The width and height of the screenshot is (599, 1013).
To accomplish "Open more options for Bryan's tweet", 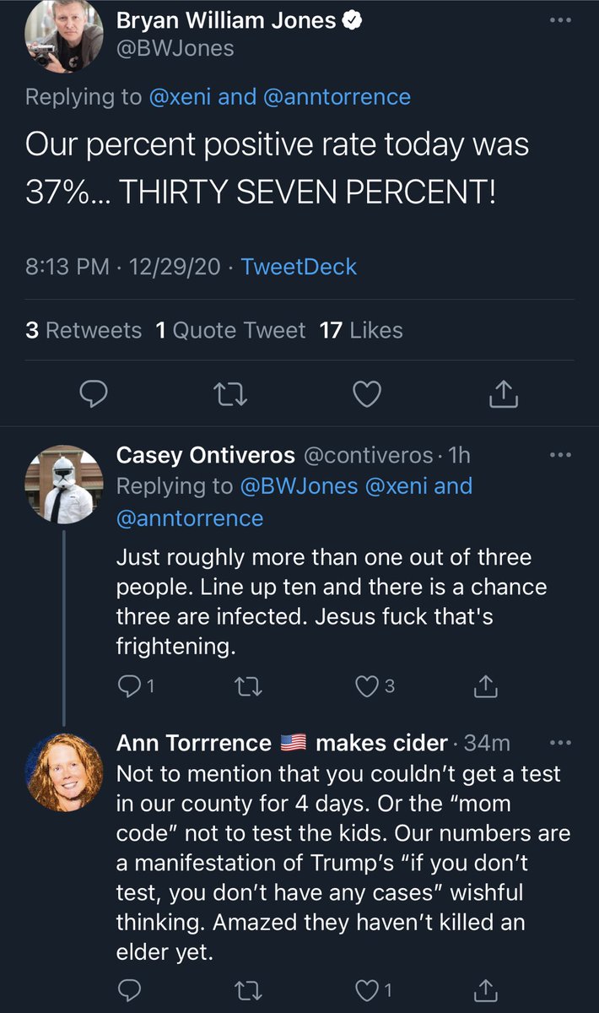I will tap(560, 20).
